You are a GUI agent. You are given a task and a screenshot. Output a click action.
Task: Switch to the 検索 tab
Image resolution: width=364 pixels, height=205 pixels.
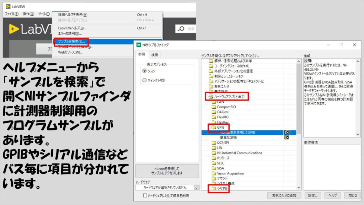(155, 55)
